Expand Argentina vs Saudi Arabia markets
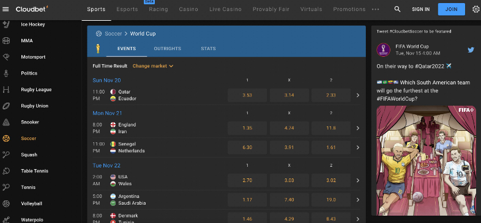Viewport: 481px width, 223px height. [357, 200]
